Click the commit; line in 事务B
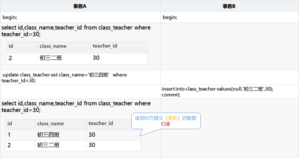Viewport: 299px width, 158px height. tap(171, 95)
